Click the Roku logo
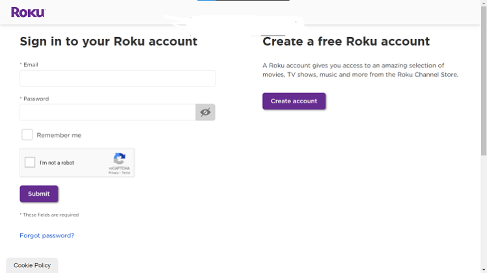 tap(27, 12)
